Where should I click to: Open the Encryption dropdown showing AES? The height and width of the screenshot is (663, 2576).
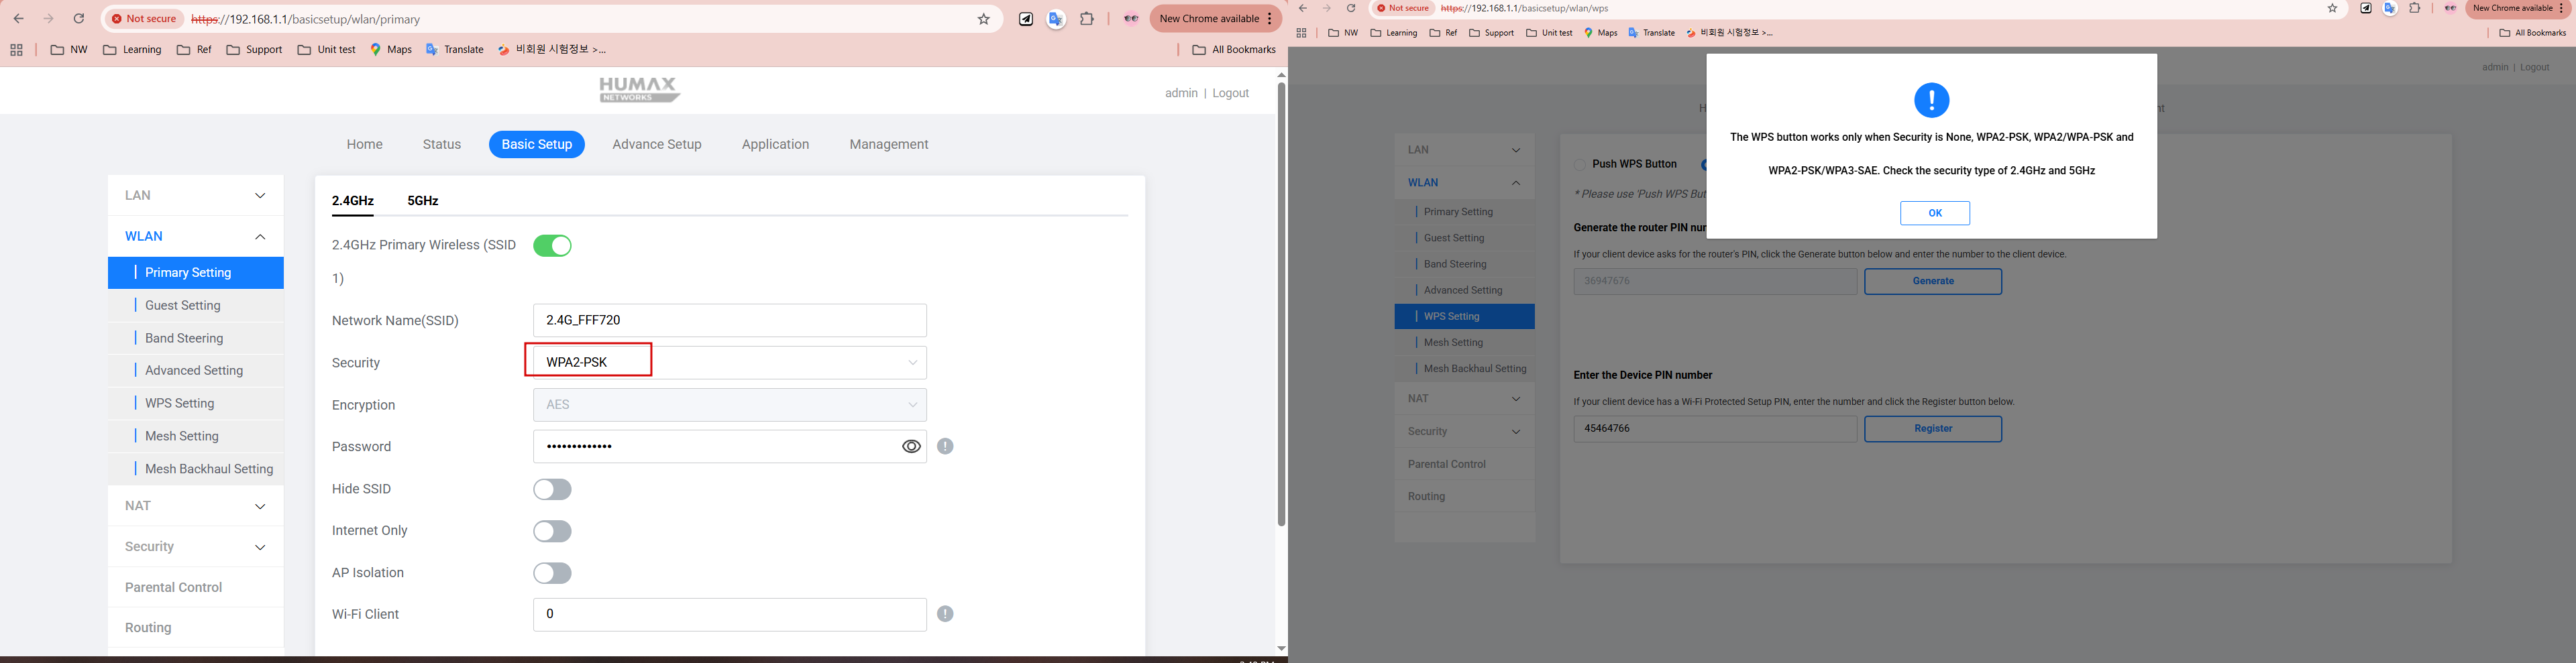[729, 405]
